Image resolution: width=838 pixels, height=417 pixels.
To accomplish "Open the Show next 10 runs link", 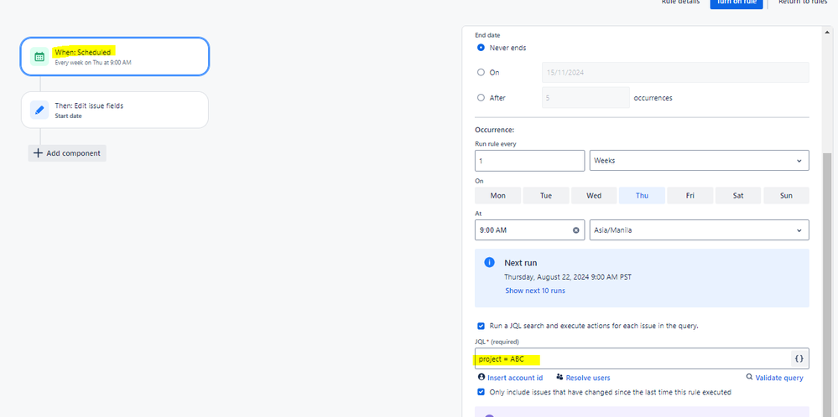I will [535, 291].
